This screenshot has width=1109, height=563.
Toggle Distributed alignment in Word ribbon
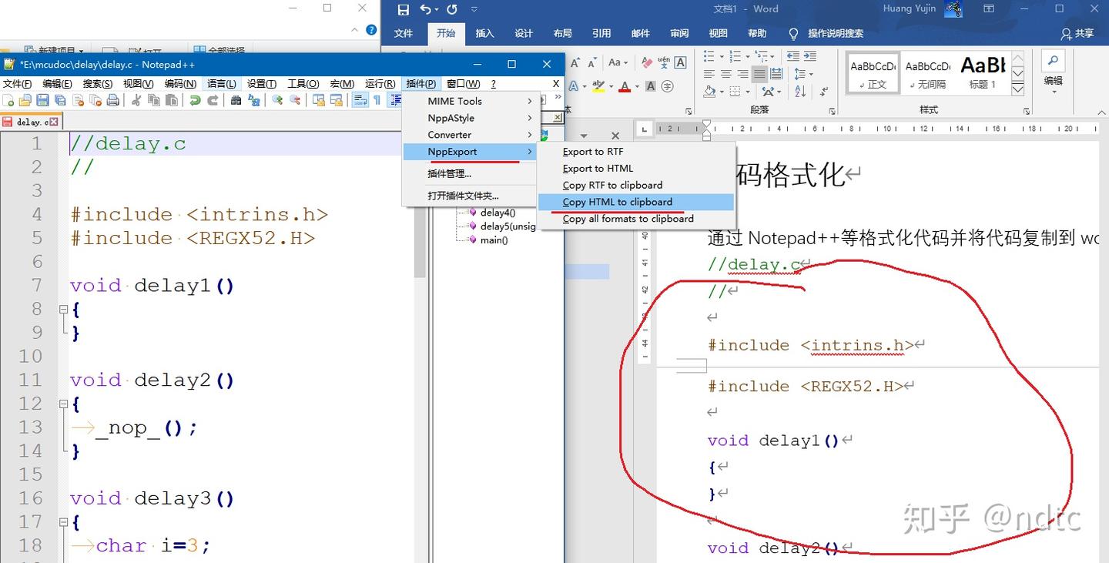776,74
